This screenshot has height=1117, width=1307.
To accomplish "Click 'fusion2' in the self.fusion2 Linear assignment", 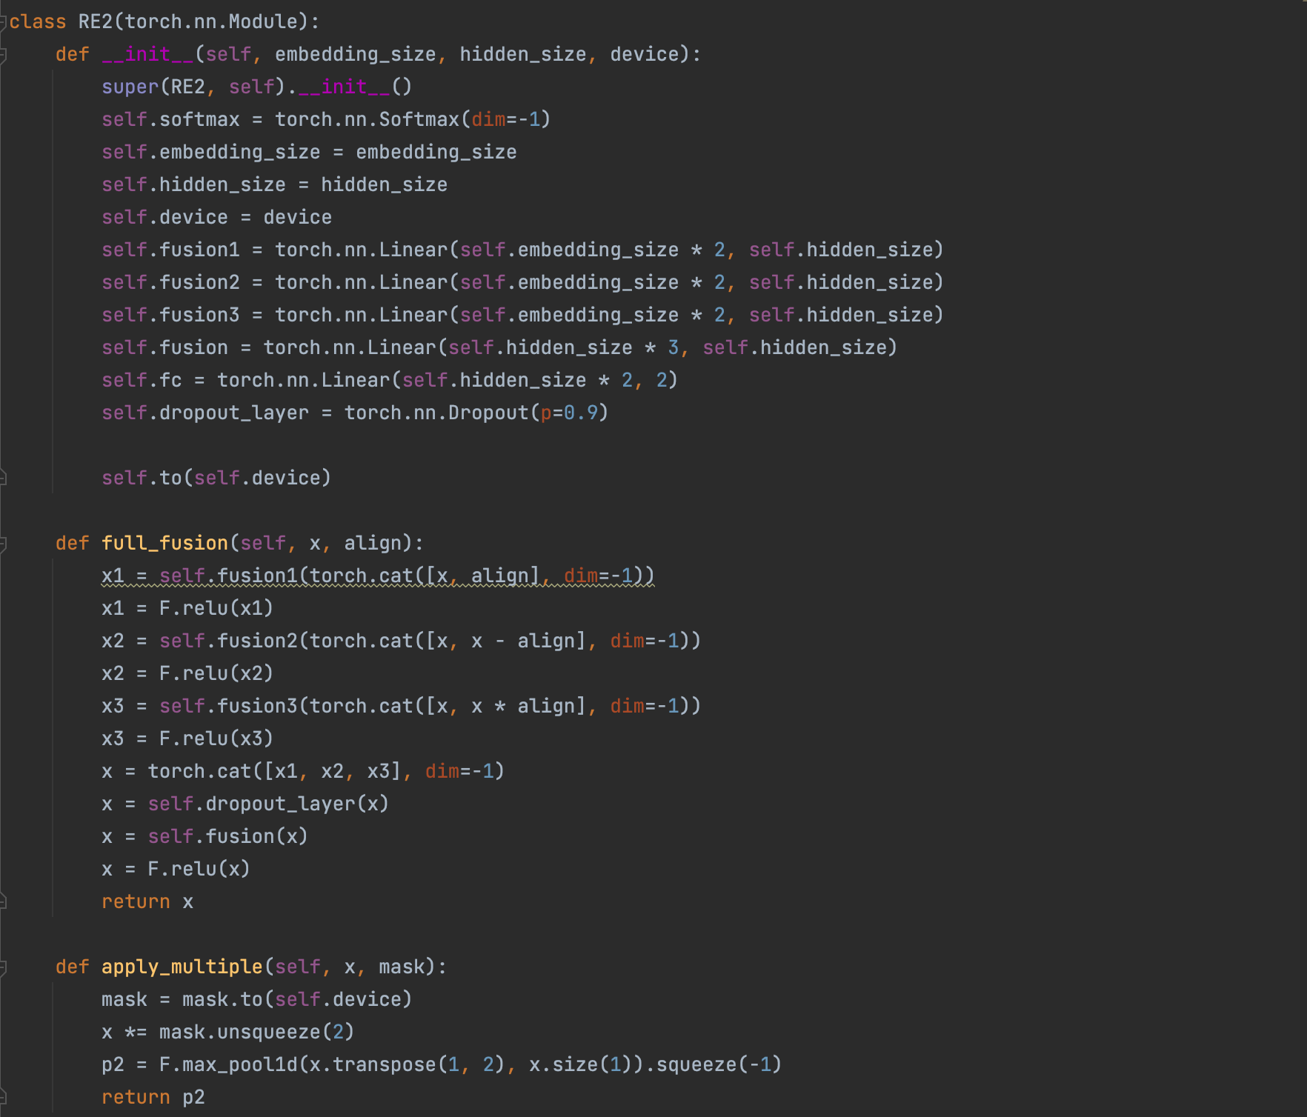I will pos(199,282).
